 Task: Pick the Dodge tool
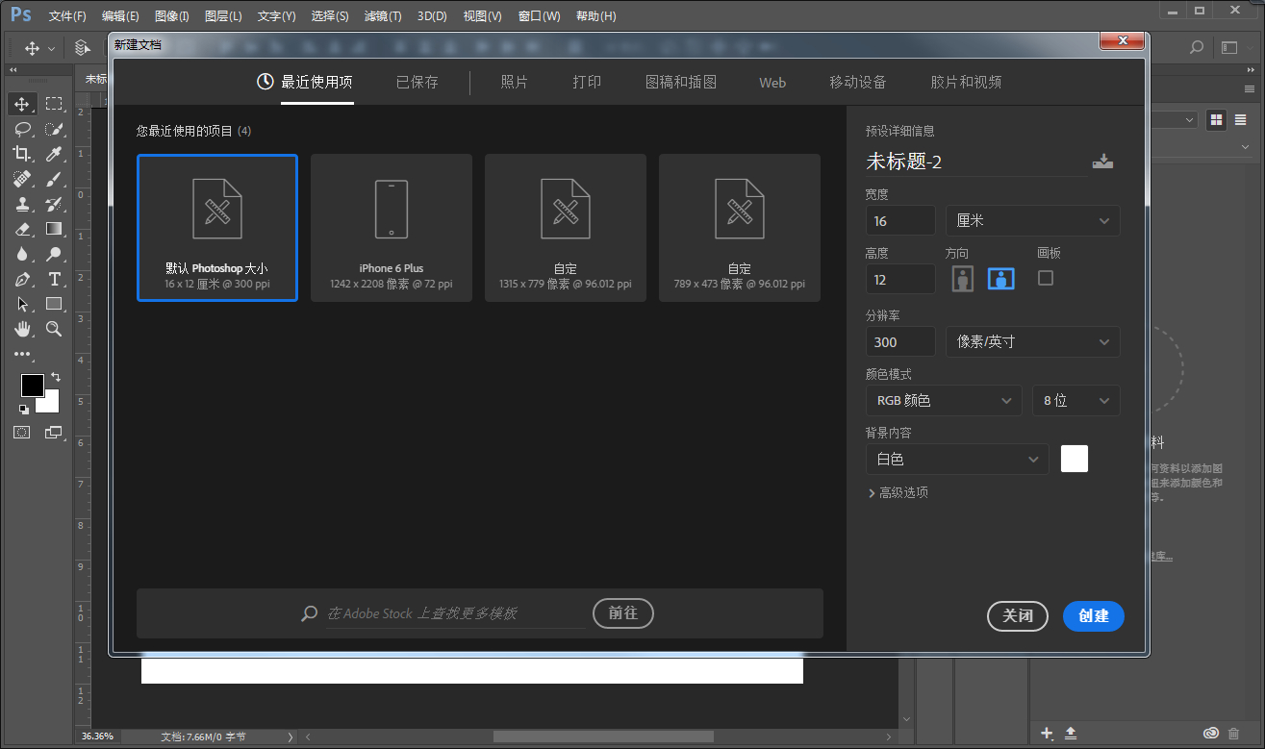(x=54, y=254)
